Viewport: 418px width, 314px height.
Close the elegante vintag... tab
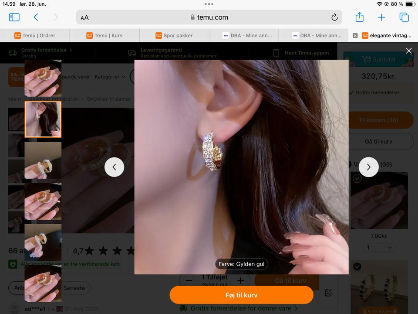point(355,35)
